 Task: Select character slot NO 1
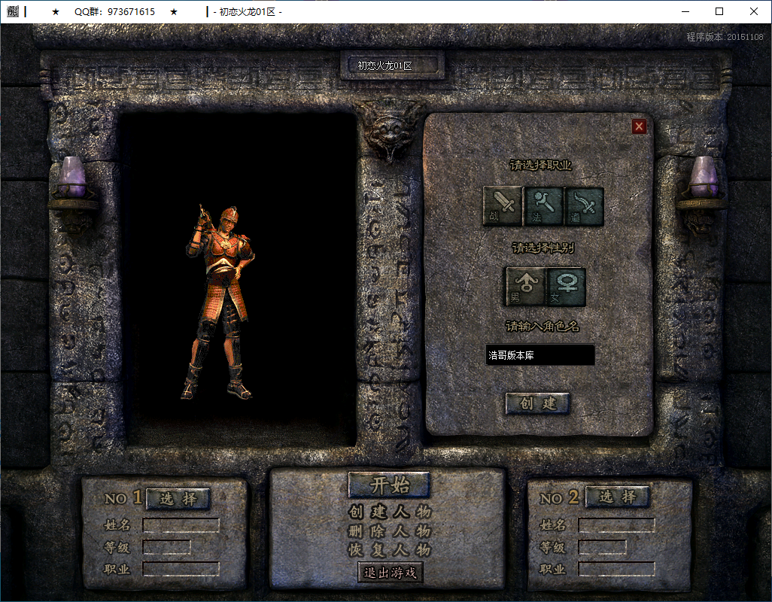[178, 499]
